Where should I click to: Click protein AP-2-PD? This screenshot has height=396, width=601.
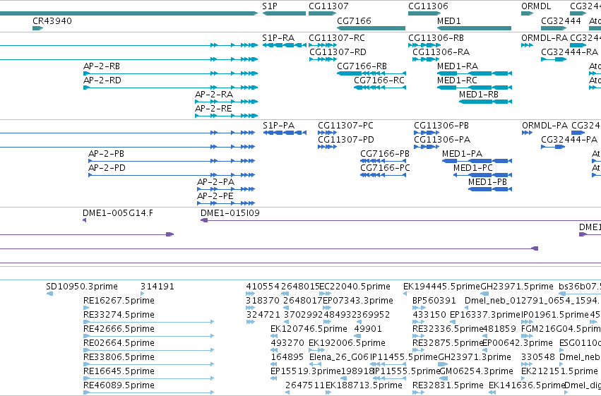point(172,175)
